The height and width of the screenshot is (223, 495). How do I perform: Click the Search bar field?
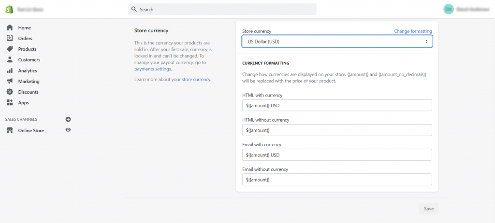coord(222,9)
